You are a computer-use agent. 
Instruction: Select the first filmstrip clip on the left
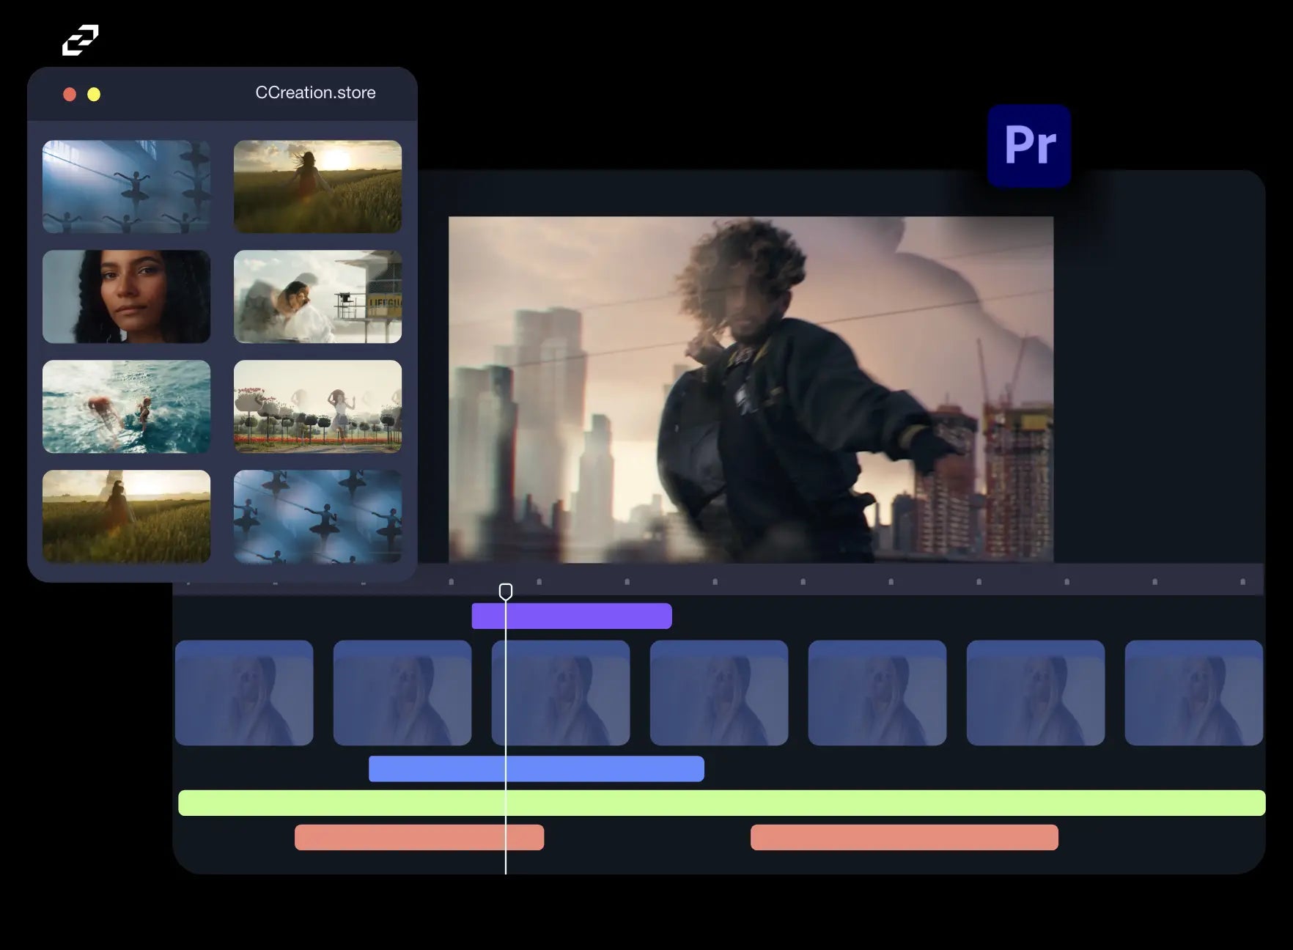(244, 693)
